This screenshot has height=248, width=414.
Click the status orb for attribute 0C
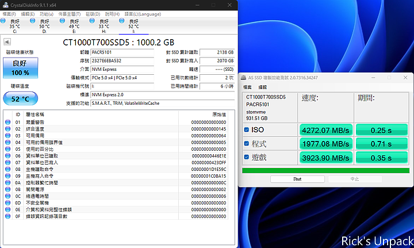pyautogui.click(x=7, y=196)
